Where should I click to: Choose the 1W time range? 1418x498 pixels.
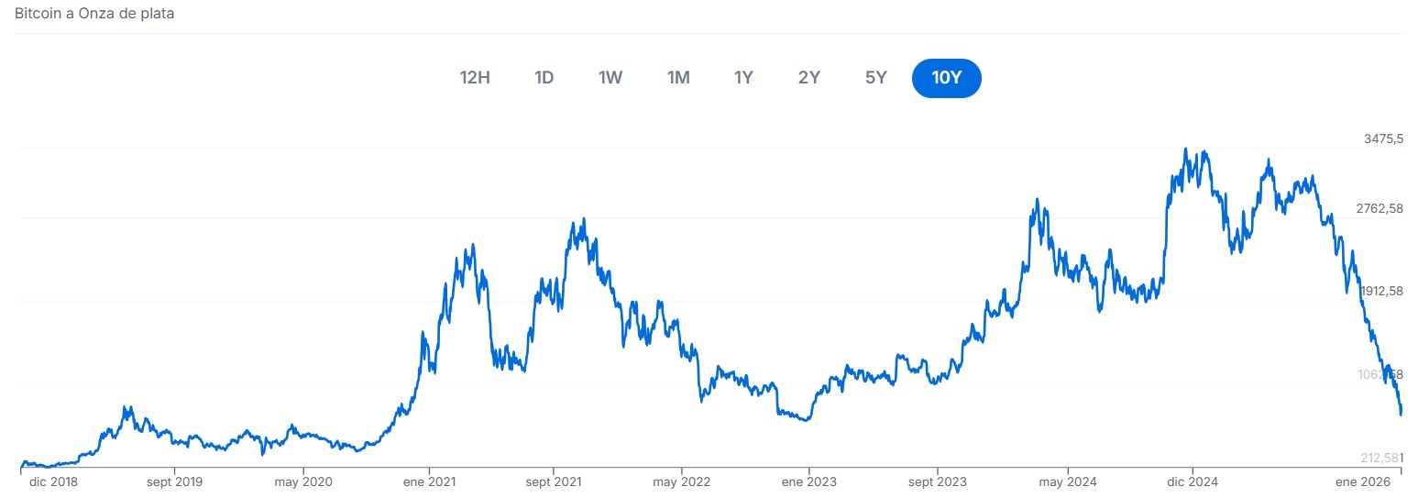[x=610, y=78]
